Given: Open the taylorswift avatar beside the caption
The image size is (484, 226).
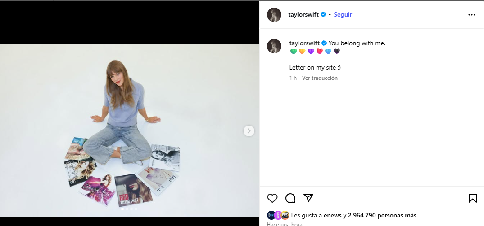Looking at the screenshot, I should [274, 46].
